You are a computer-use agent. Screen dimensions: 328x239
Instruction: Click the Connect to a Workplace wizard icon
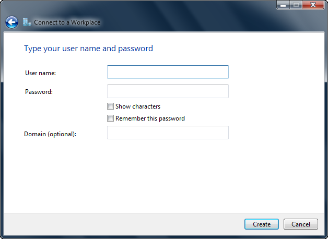click(27, 22)
